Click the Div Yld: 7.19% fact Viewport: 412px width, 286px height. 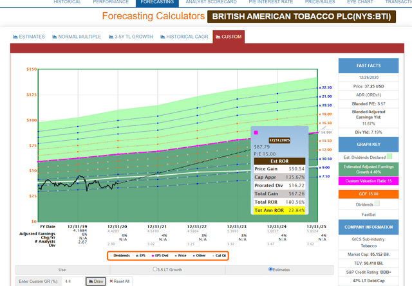click(x=368, y=132)
